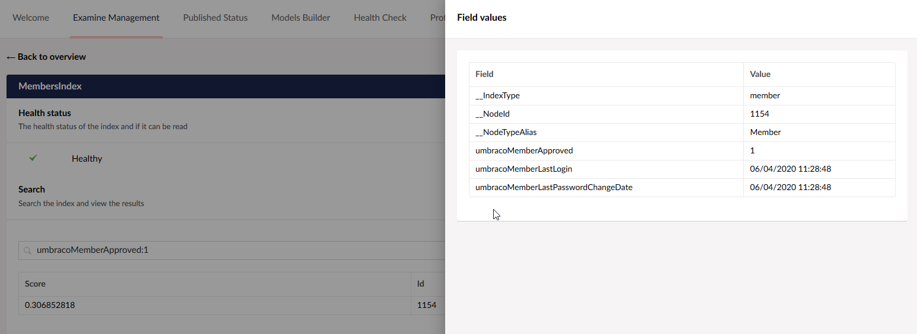Select the value member
Image resolution: width=917 pixels, height=334 pixels.
click(765, 95)
